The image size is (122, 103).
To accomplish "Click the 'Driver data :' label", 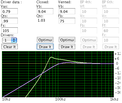I will [11, 2].
